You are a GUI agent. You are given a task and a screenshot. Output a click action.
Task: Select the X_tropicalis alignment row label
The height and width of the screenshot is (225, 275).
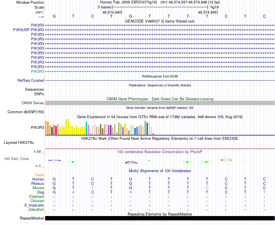(x=34, y=205)
